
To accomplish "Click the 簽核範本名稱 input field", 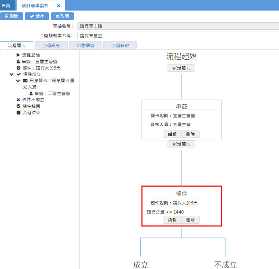I will click(x=178, y=36).
